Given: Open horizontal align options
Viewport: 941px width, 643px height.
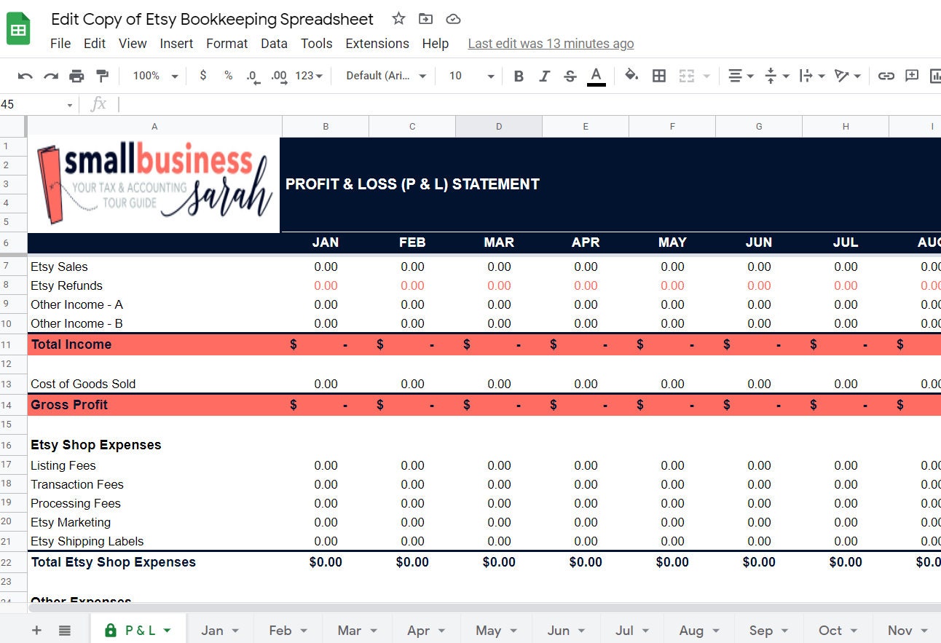Looking at the screenshot, I should (741, 76).
